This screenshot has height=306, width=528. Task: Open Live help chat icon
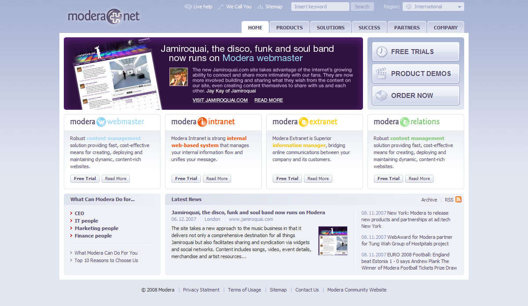[x=188, y=7]
